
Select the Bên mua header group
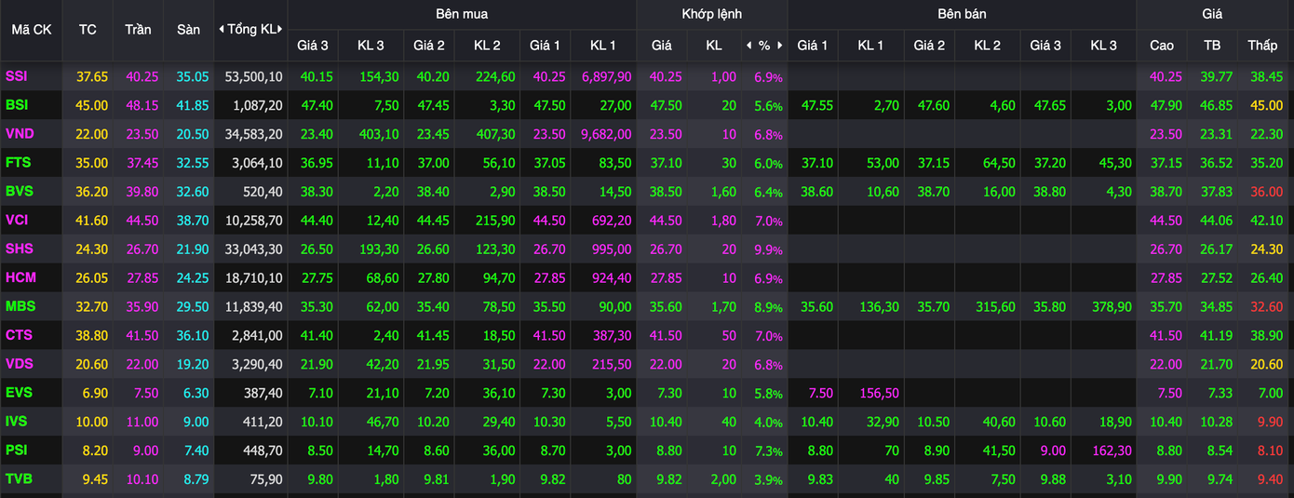[x=461, y=14]
